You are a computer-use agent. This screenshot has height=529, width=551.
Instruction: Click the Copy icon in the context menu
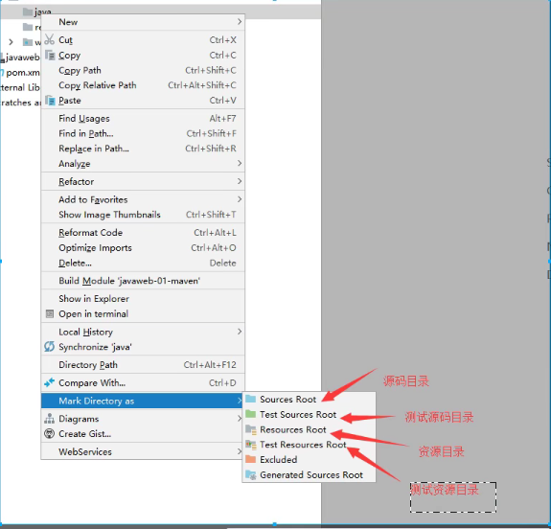tap(50, 56)
